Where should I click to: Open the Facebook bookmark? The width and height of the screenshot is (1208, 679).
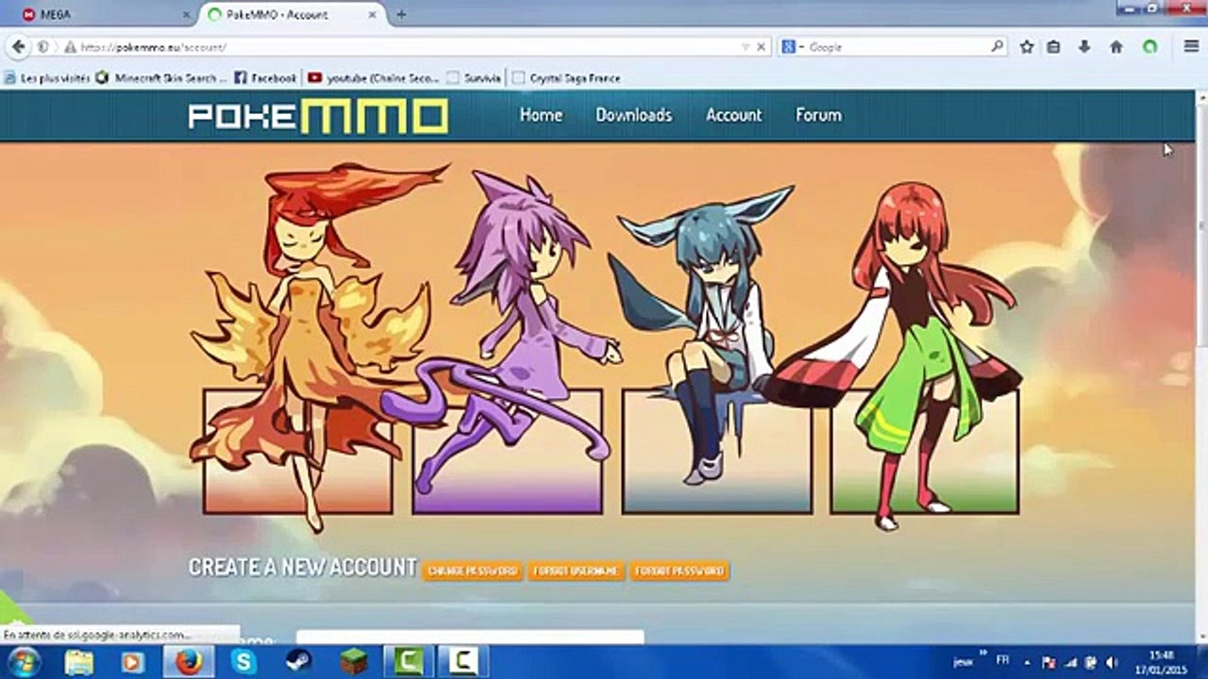(x=265, y=78)
